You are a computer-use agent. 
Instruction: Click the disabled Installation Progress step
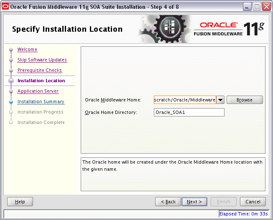(41, 112)
